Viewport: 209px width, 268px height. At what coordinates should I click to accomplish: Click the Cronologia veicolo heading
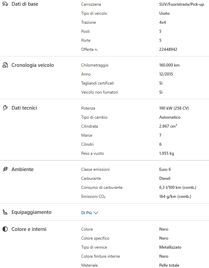point(33,65)
